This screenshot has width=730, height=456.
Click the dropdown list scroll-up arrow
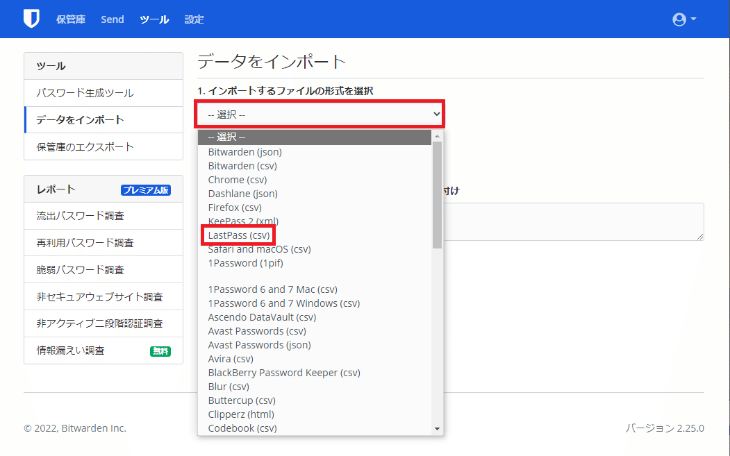437,136
